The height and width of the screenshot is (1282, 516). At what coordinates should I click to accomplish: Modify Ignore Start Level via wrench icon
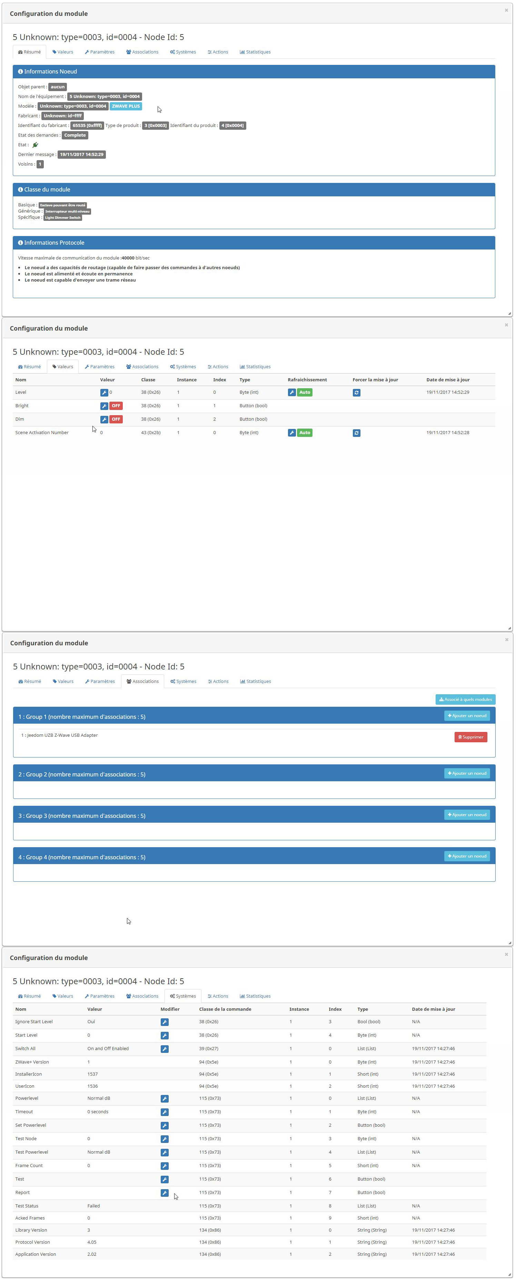164,1022
